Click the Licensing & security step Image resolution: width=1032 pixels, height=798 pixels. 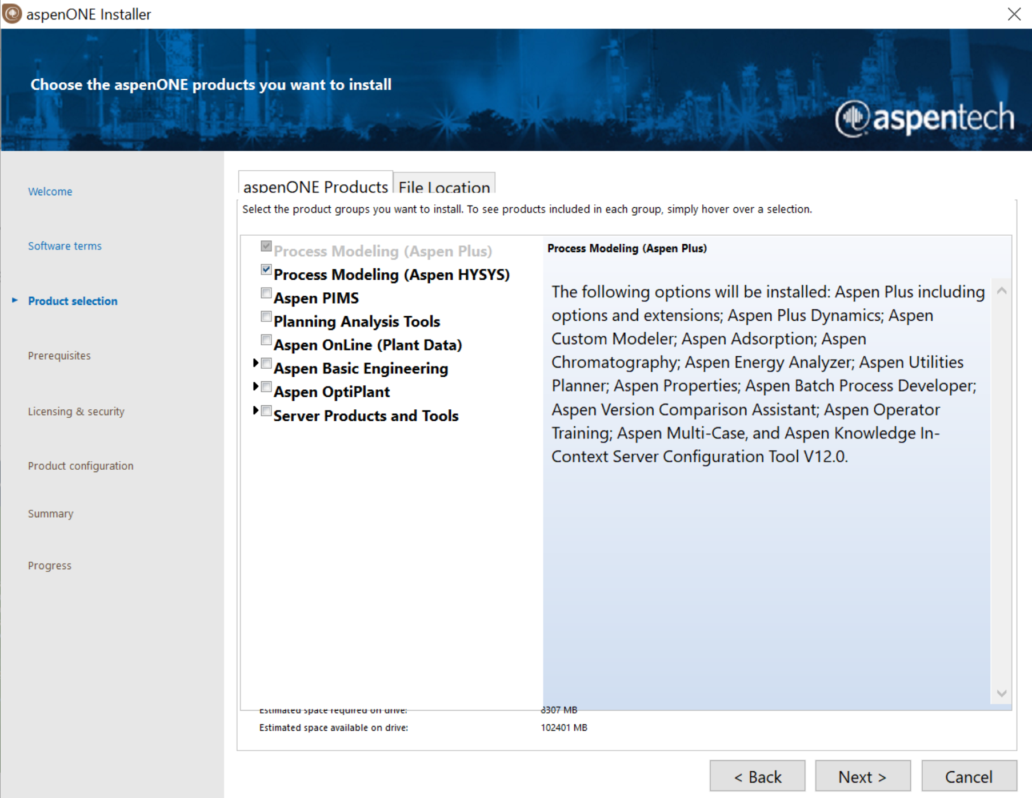76,412
